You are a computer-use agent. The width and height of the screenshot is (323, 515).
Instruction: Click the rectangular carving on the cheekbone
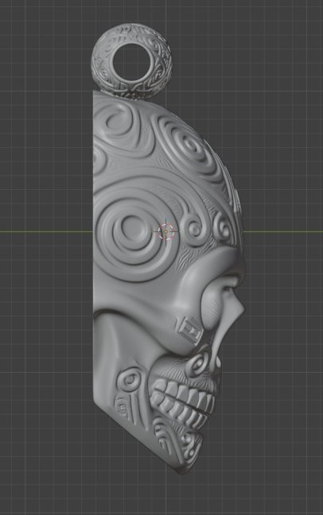191,330
